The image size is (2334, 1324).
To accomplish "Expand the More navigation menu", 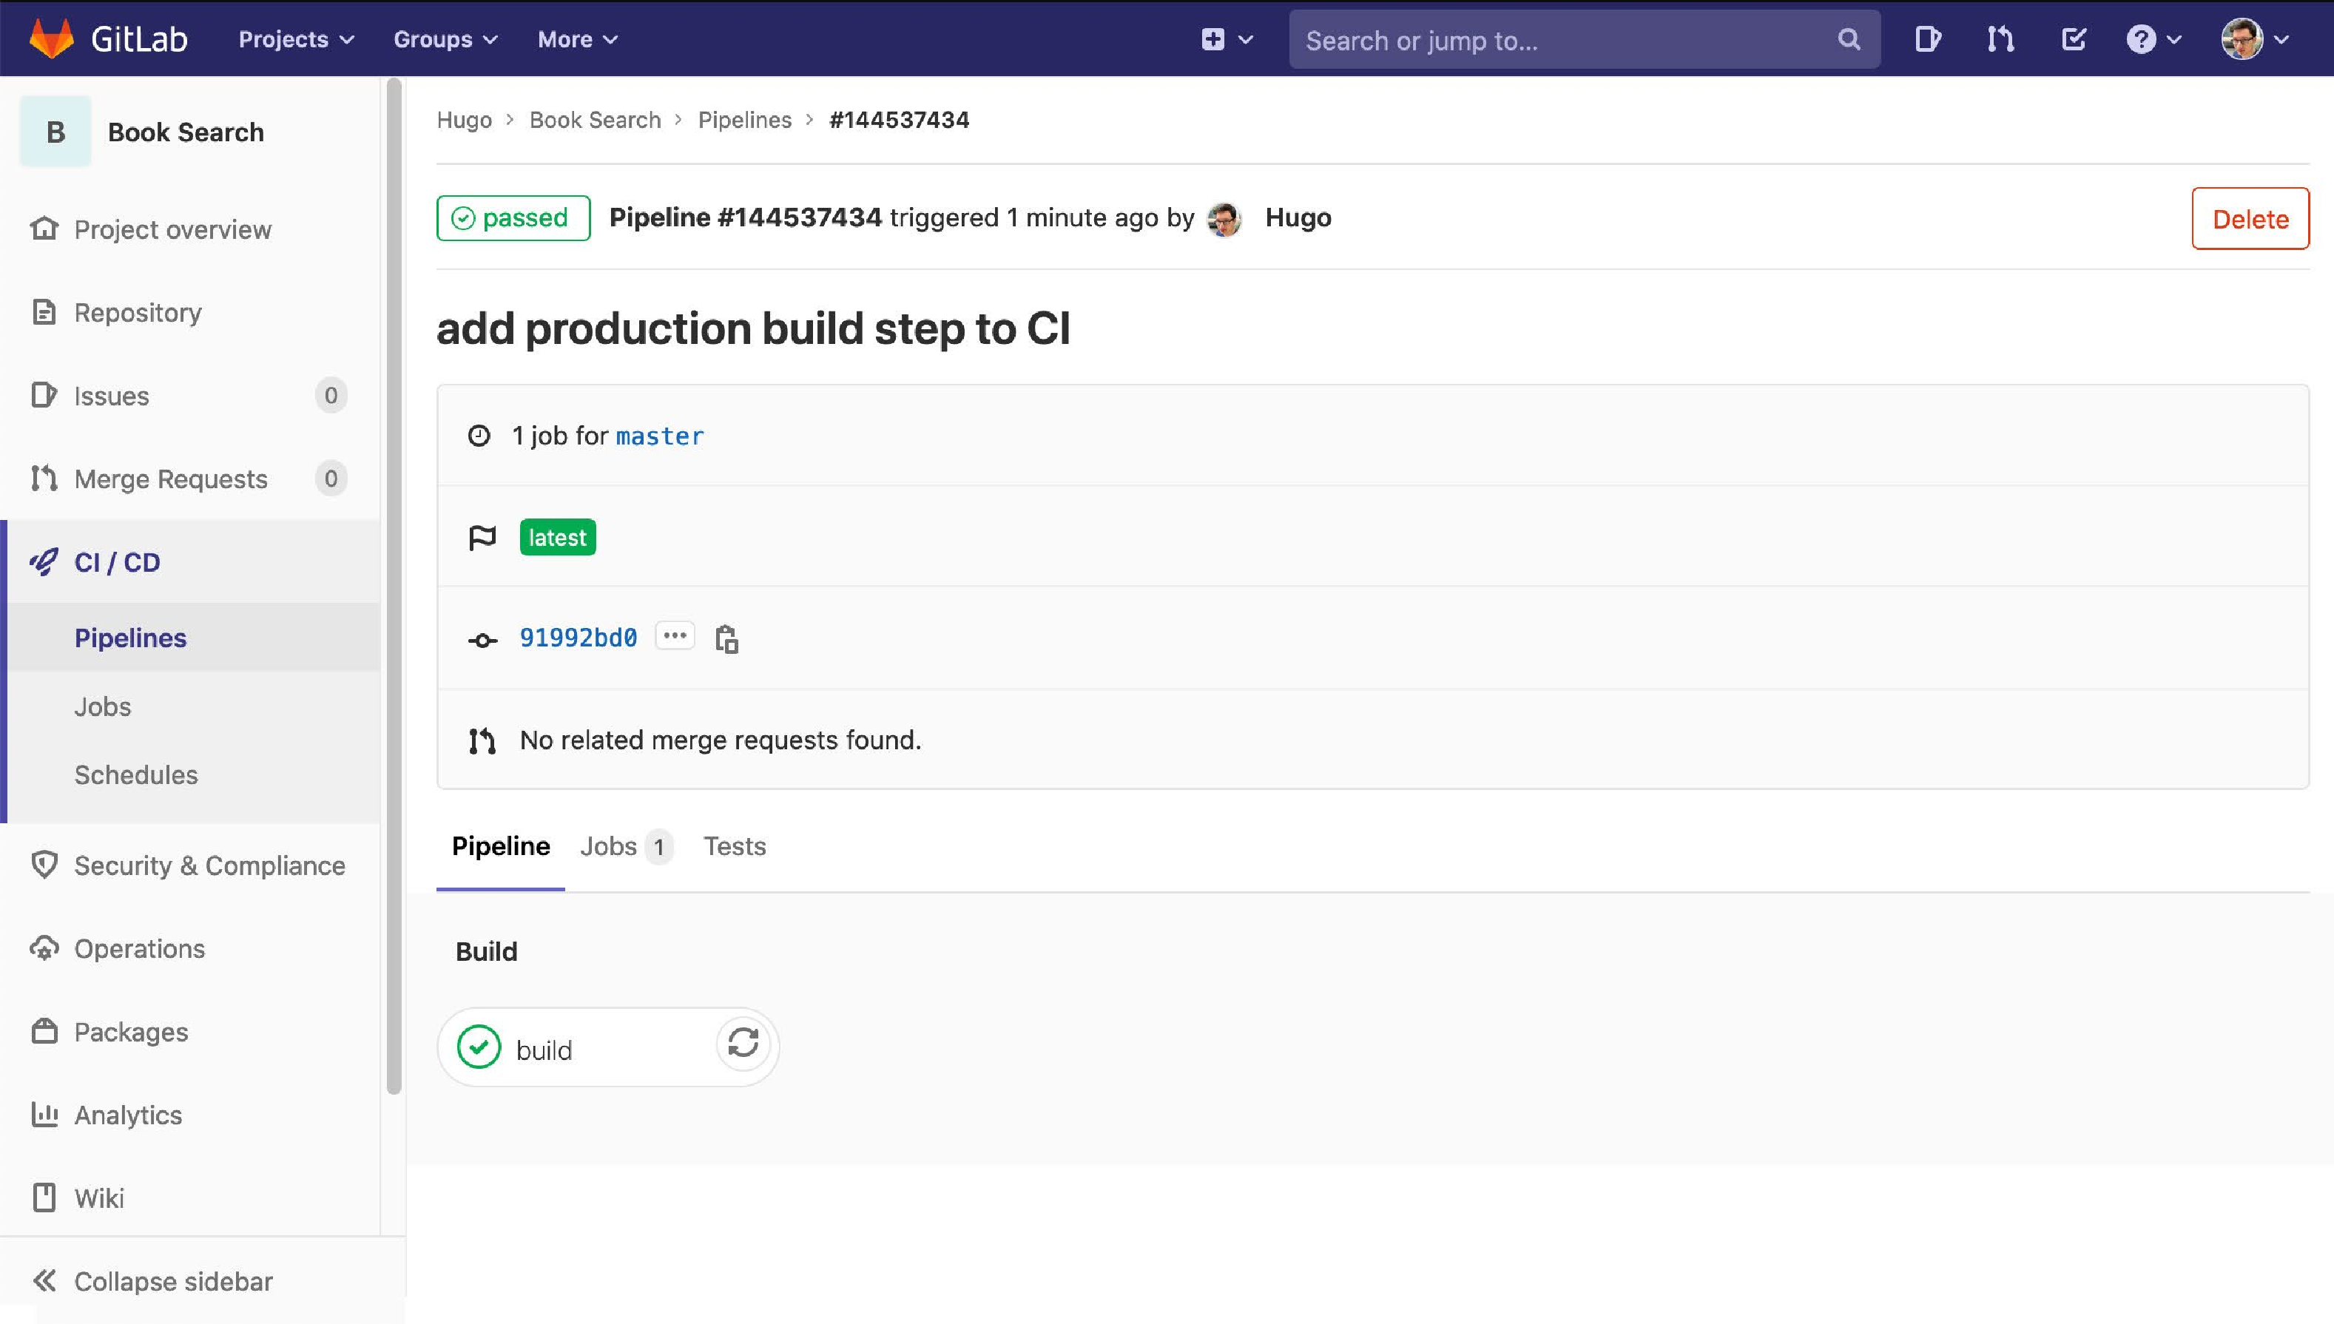I will [x=577, y=39].
